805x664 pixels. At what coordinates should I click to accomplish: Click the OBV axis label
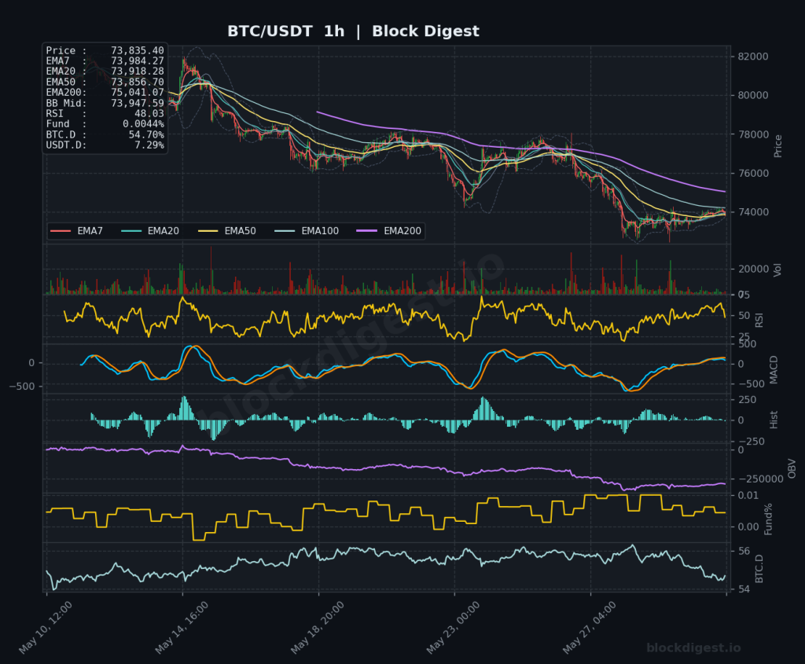click(x=792, y=468)
